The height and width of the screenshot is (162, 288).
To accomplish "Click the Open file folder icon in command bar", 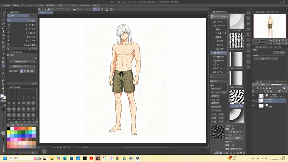I will click(x=48, y=9).
